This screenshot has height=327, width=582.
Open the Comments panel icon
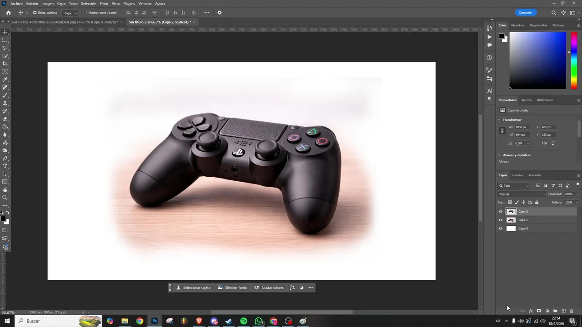pos(489,45)
